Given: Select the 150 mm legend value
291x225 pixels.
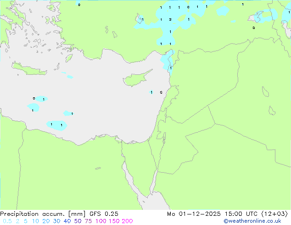Looking at the screenshot, I should [x=114, y=221].
